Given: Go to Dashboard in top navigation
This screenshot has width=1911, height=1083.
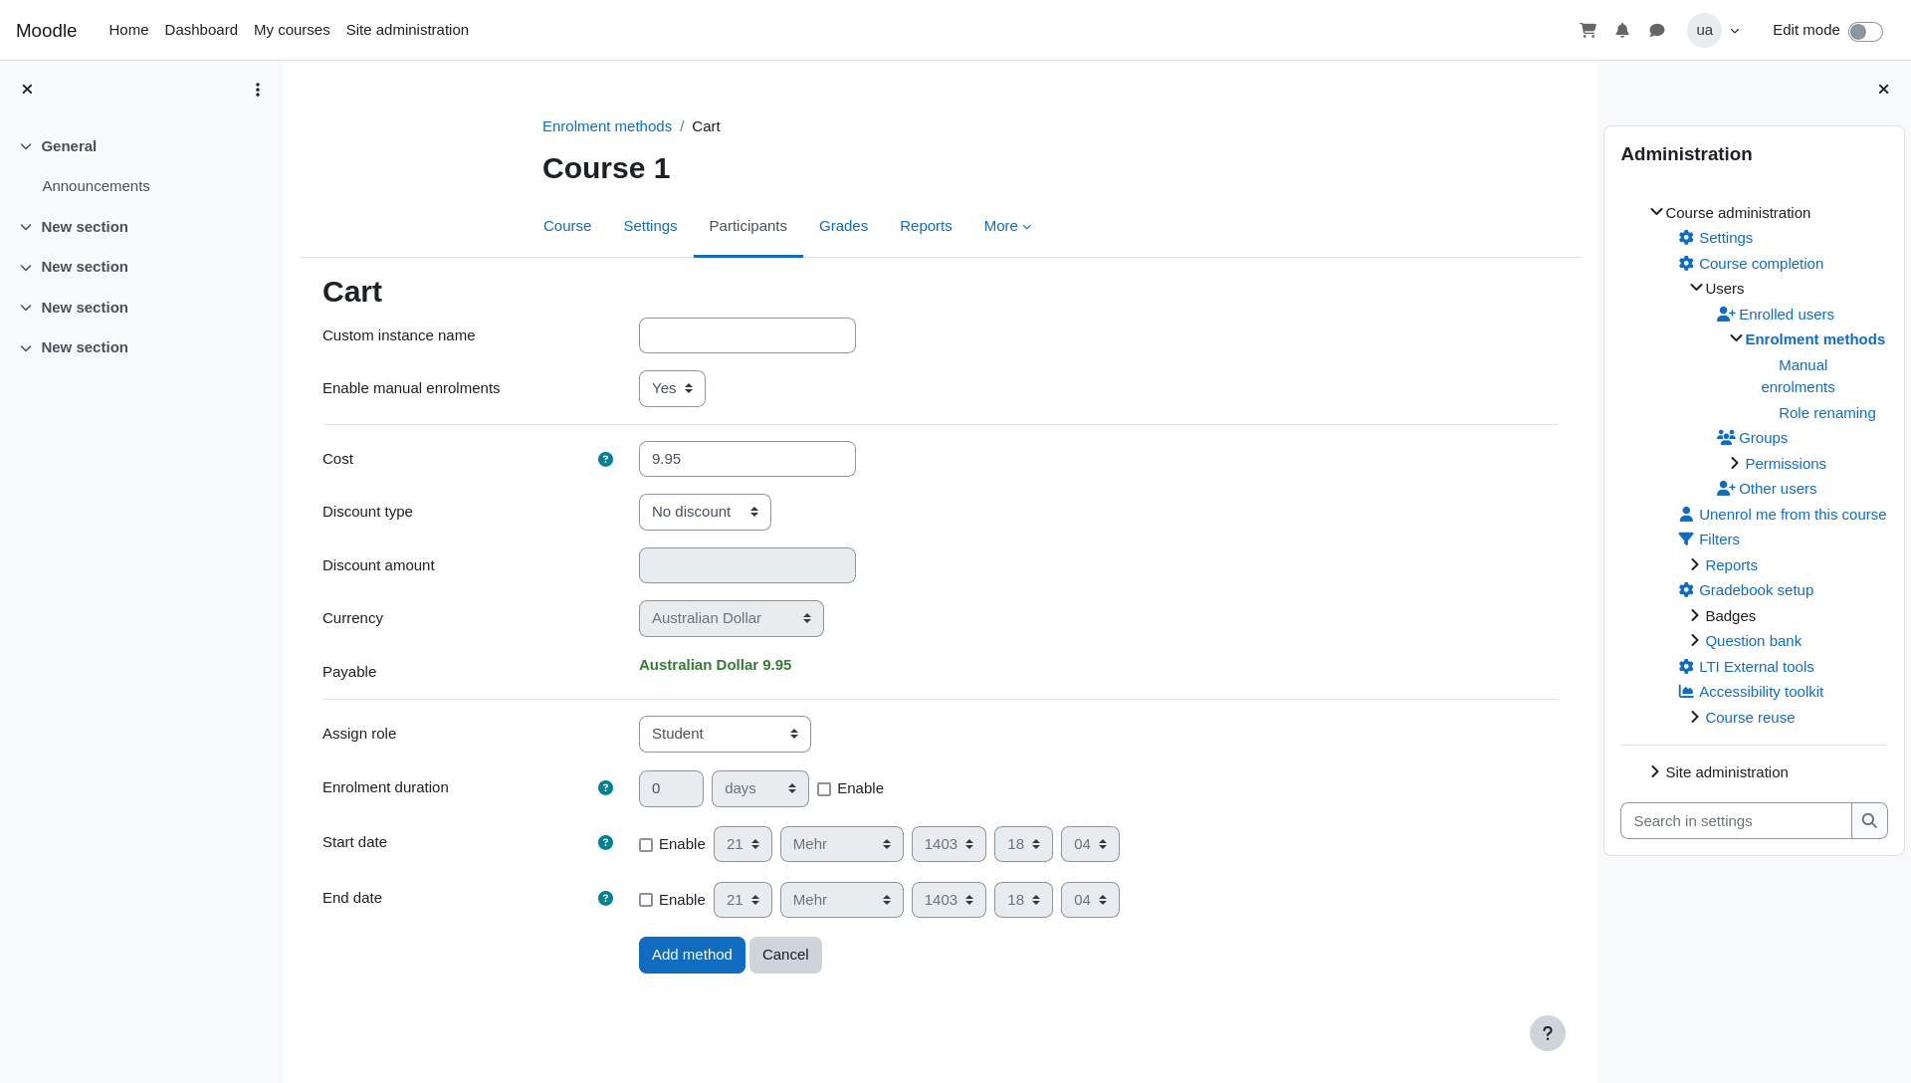Looking at the screenshot, I should [201, 30].
